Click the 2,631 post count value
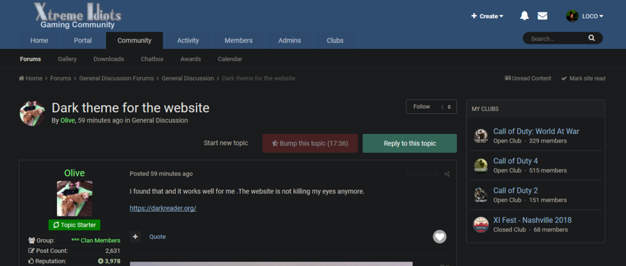The height and width of the screenshot is (266, 626). click(113, 251)
